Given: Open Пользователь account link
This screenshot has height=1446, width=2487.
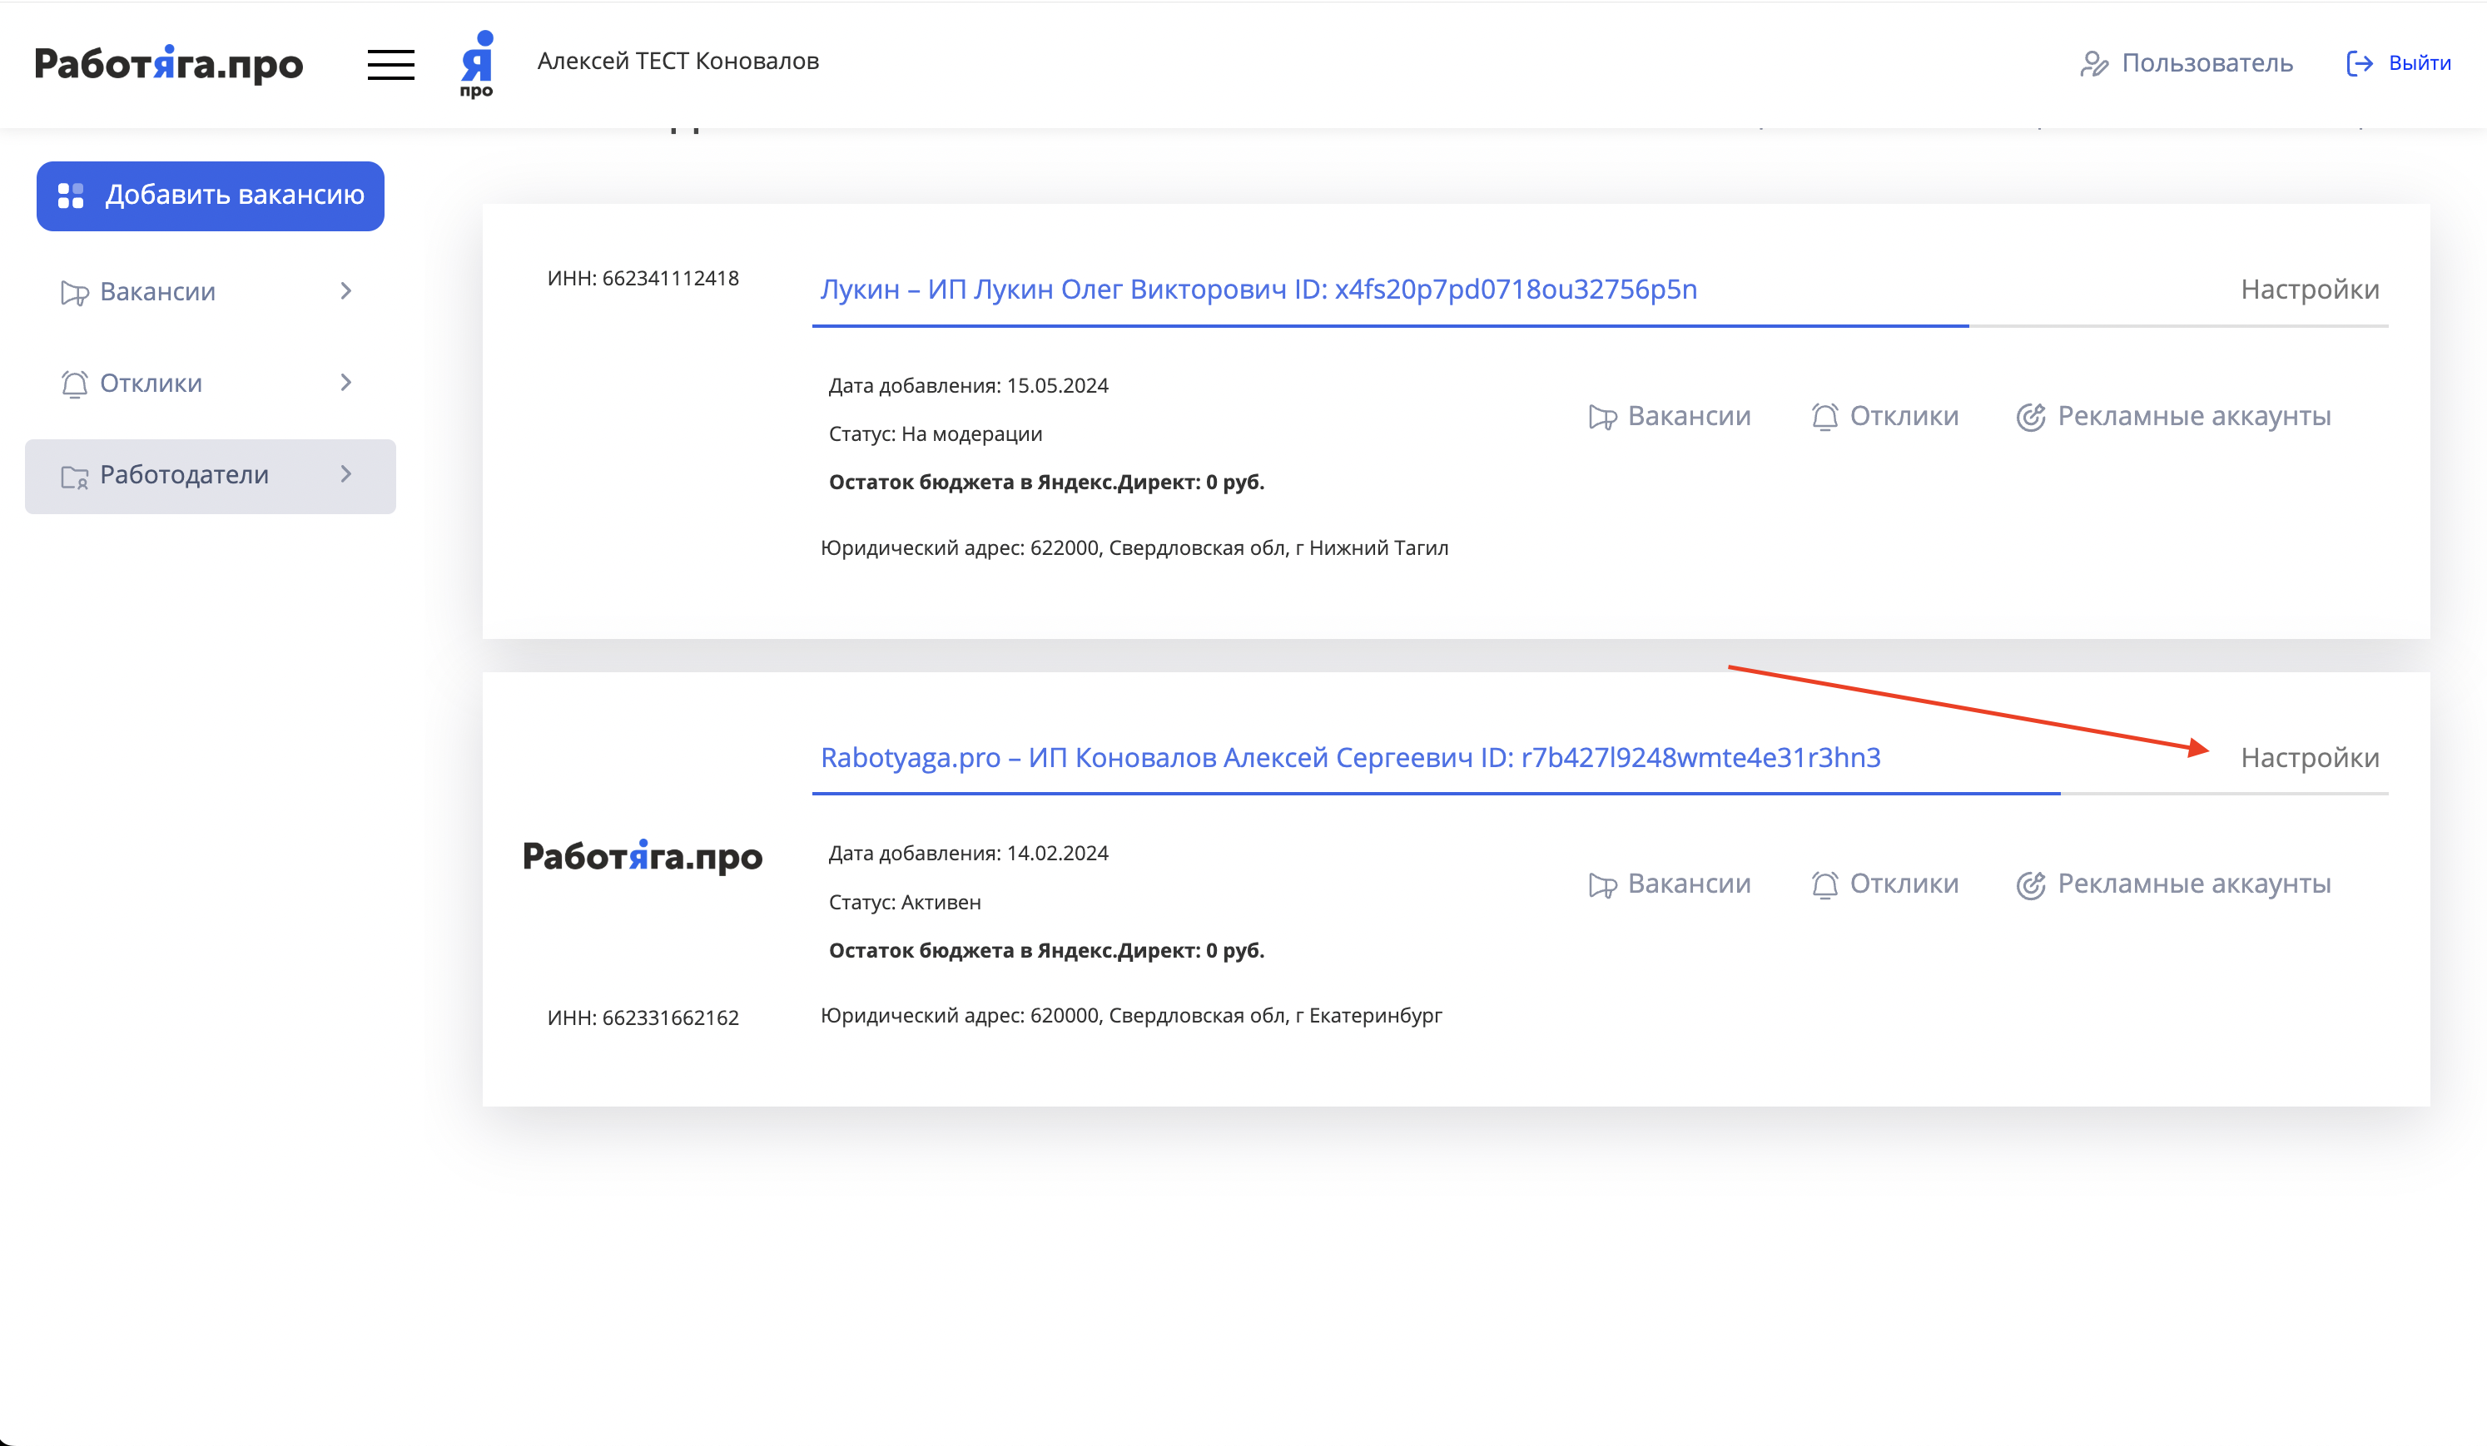Looking at the screenshot, I should point(2186,63).
